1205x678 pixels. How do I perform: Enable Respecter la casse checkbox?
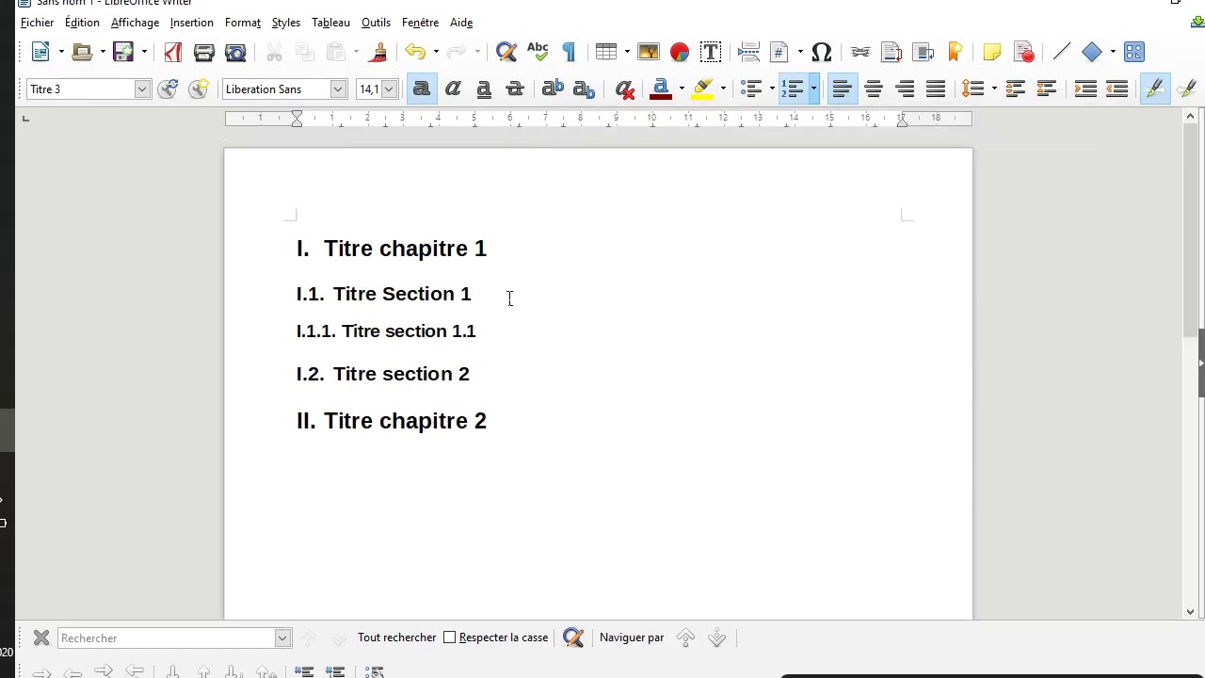(450, 638)
